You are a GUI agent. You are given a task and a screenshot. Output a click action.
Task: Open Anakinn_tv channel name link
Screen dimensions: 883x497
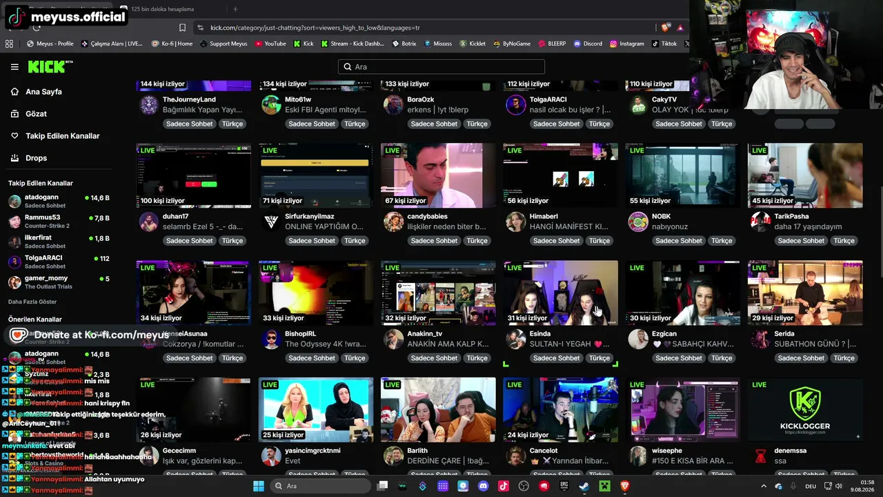click(x=425, y=334)
